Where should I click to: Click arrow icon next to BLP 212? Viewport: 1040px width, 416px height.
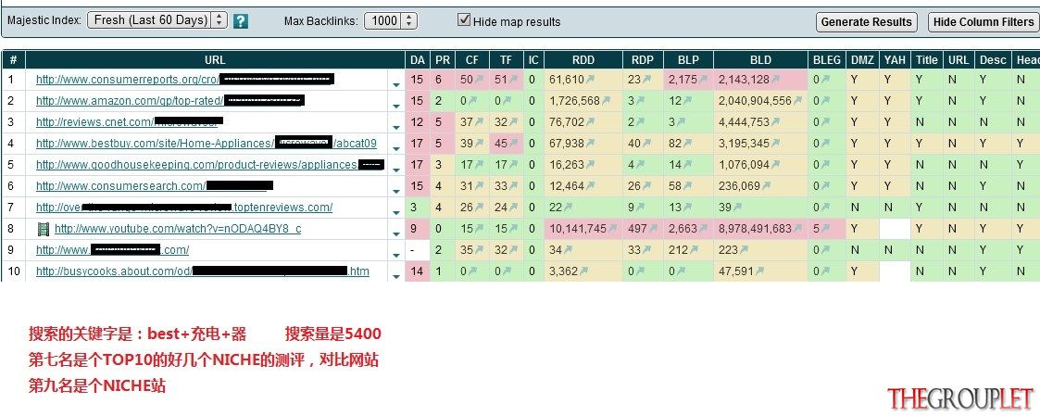[693, 250]
